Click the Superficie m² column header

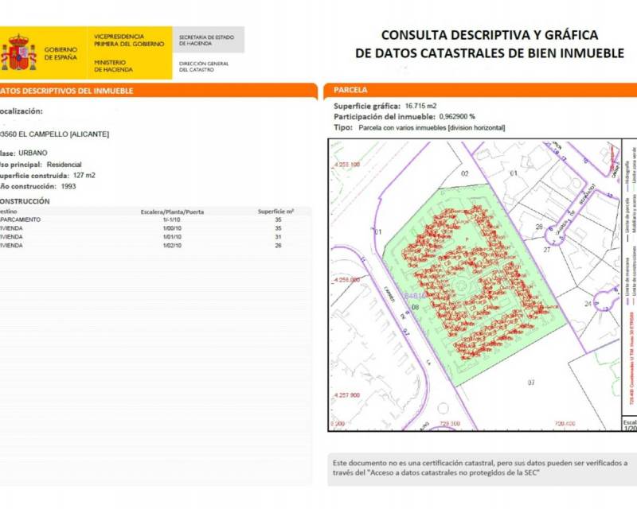[276, 212]
